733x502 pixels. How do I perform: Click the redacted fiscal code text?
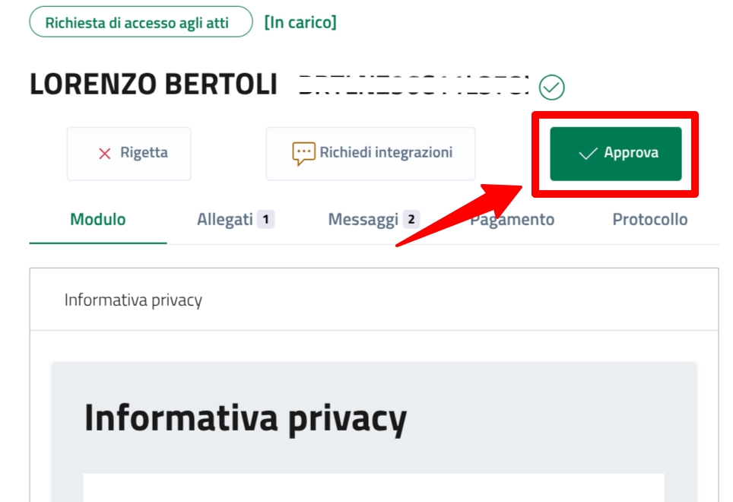tap(413, 85)
